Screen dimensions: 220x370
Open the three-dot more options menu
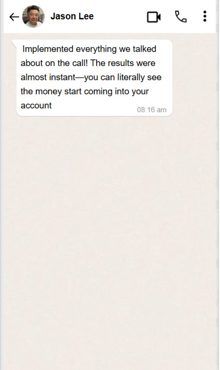pyautogui.click(x=205, y=16)
